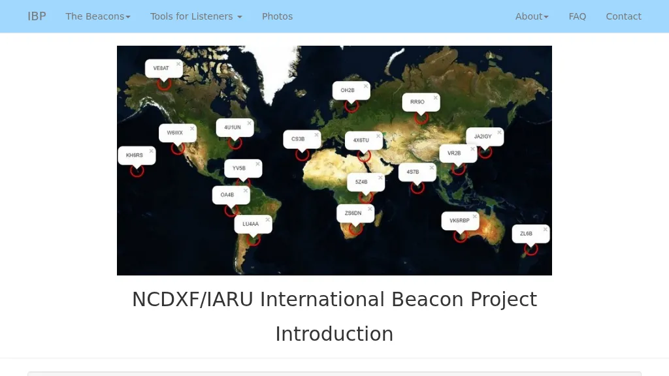The width and height of the screenshot is (669, 376).
Task: Select the CS3B beacon label
Action: [298, 139]
